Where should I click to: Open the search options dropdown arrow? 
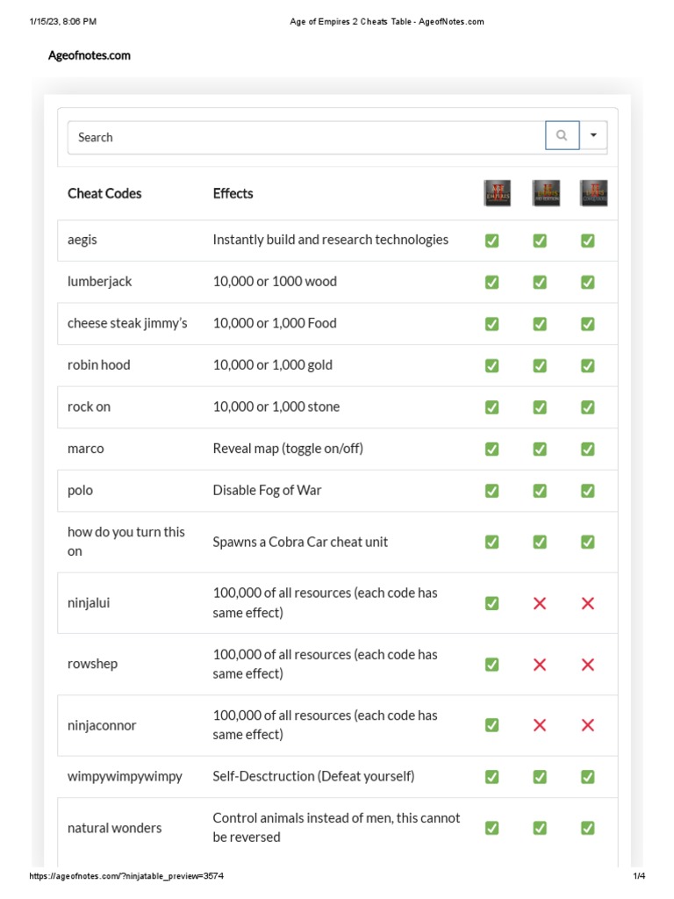tap(593, 136)
